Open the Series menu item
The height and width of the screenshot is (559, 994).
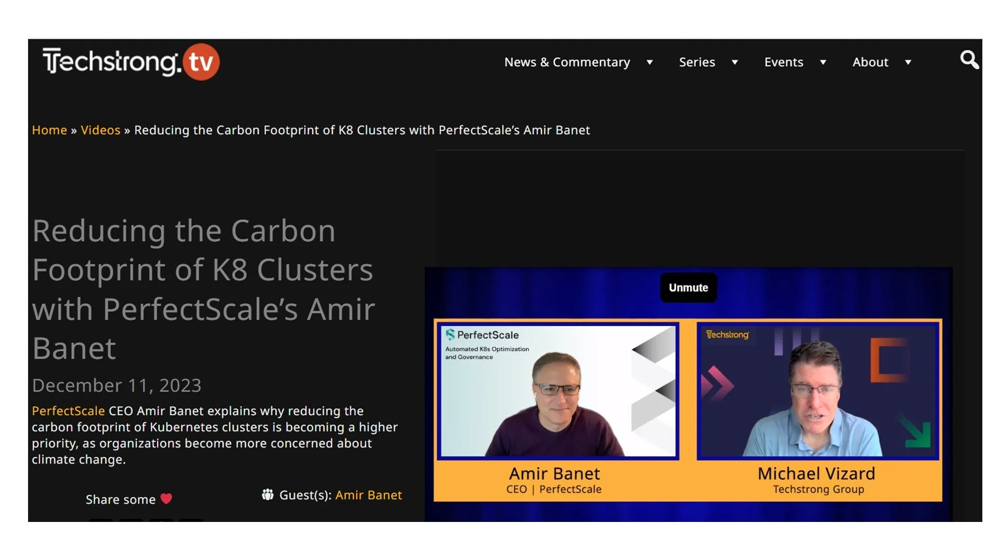click(697, 62)
